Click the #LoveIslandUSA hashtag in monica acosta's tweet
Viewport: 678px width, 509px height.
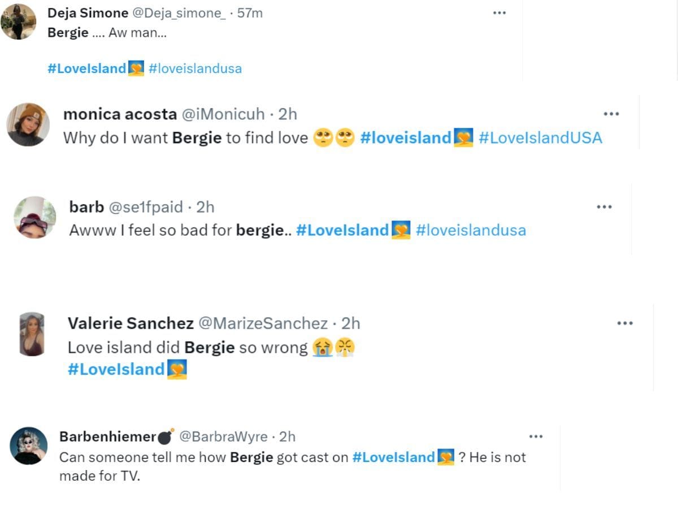click(540, 137)
